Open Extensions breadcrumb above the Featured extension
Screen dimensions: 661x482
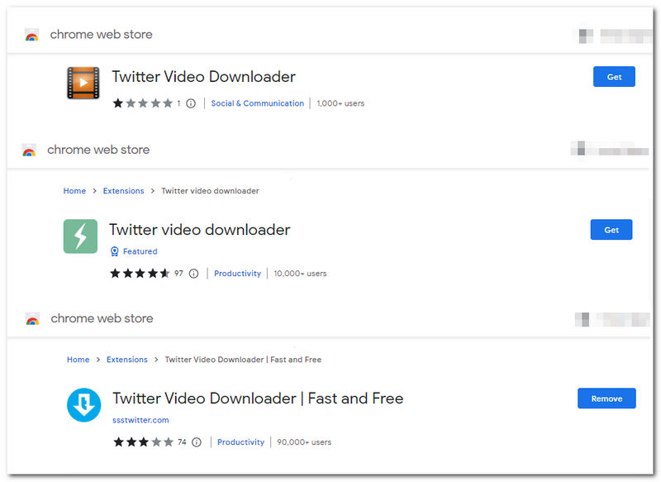123,191
